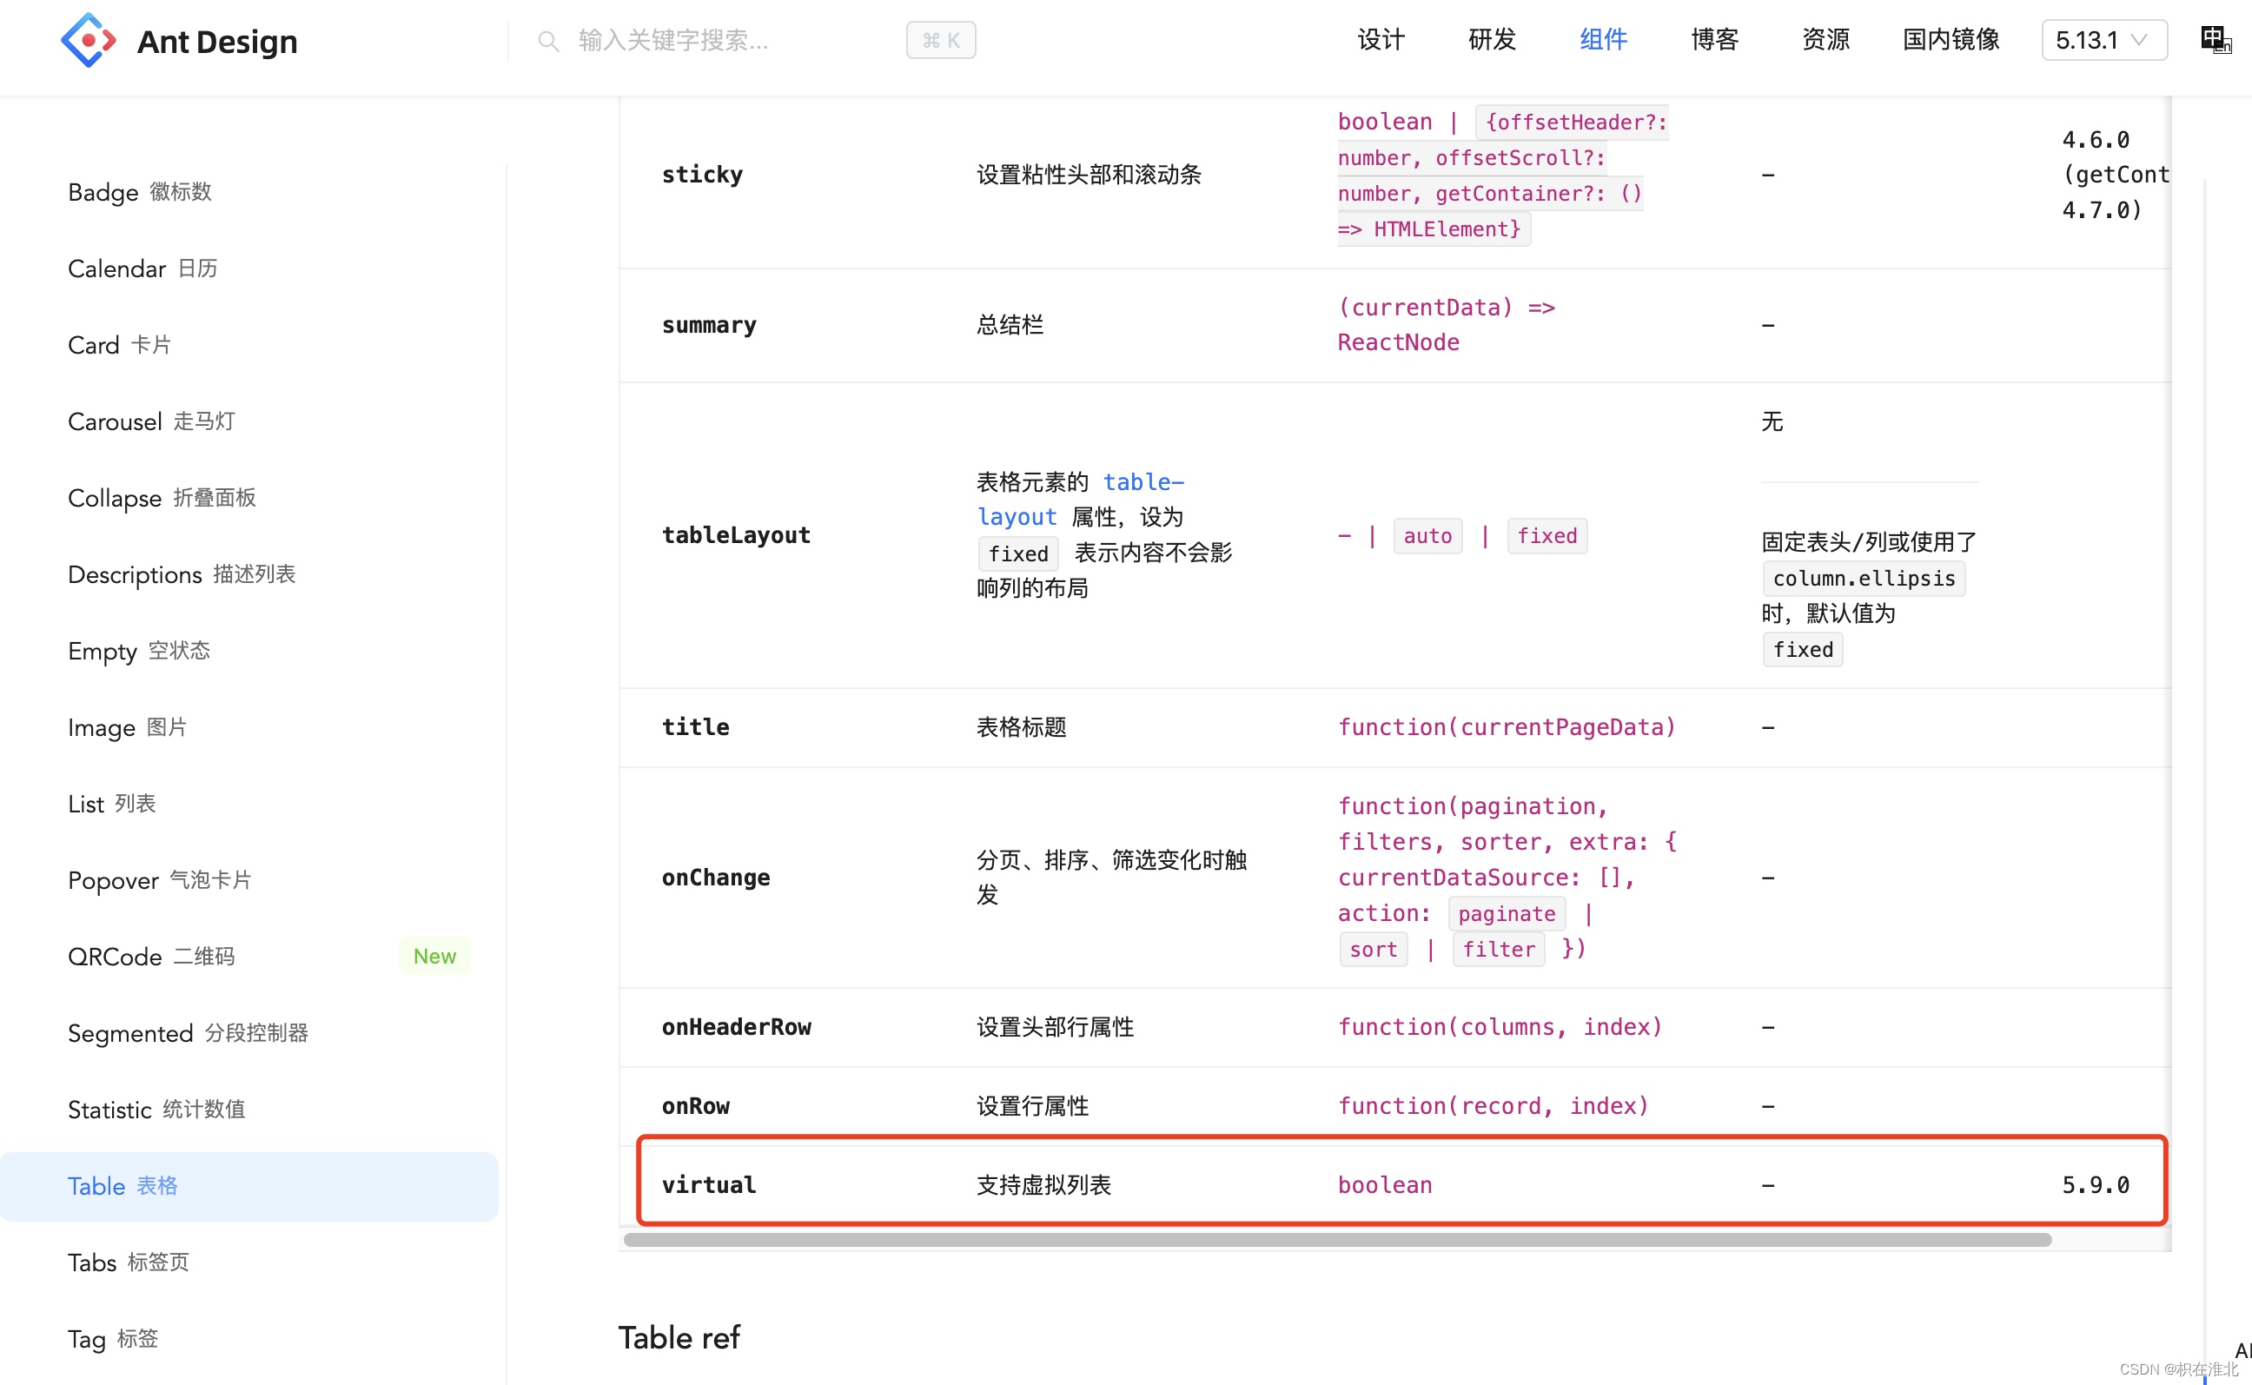Open the Badge 徽标数 sidebar item

pyautogui.click(x=139, y=192)
